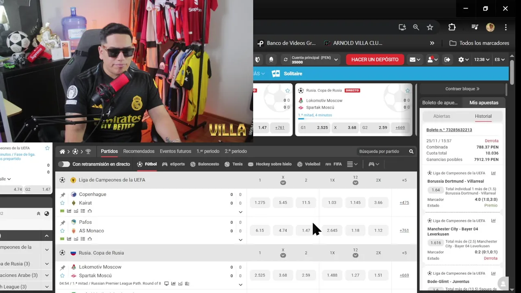
Task: Open the user profile dropdown
Action: click(432, 59)
